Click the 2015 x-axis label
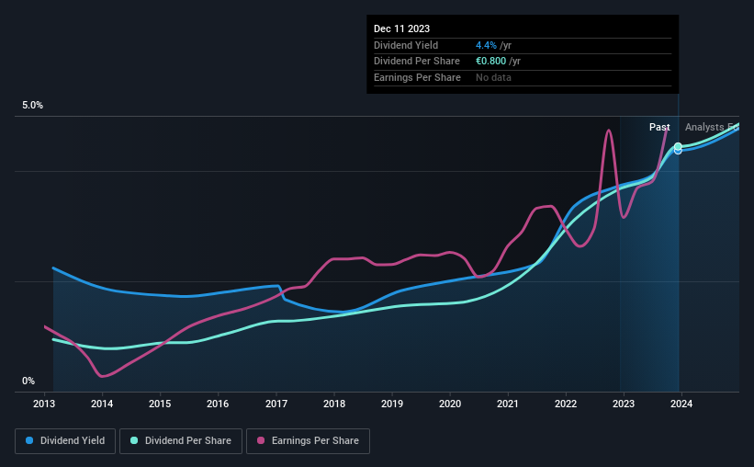754x467 pixels. [x=160, y=404]
